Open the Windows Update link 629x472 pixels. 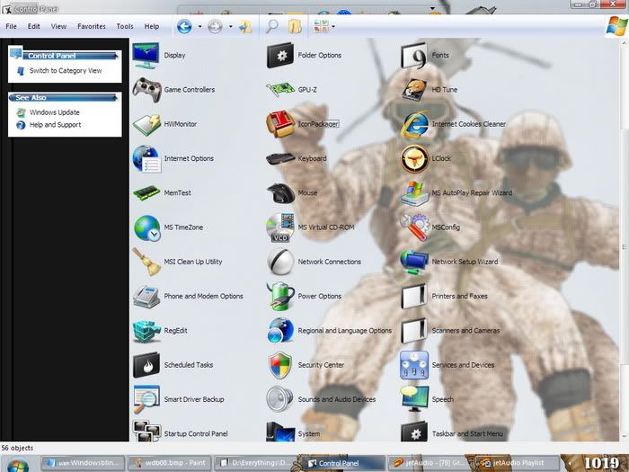click(x=55, y=112)
